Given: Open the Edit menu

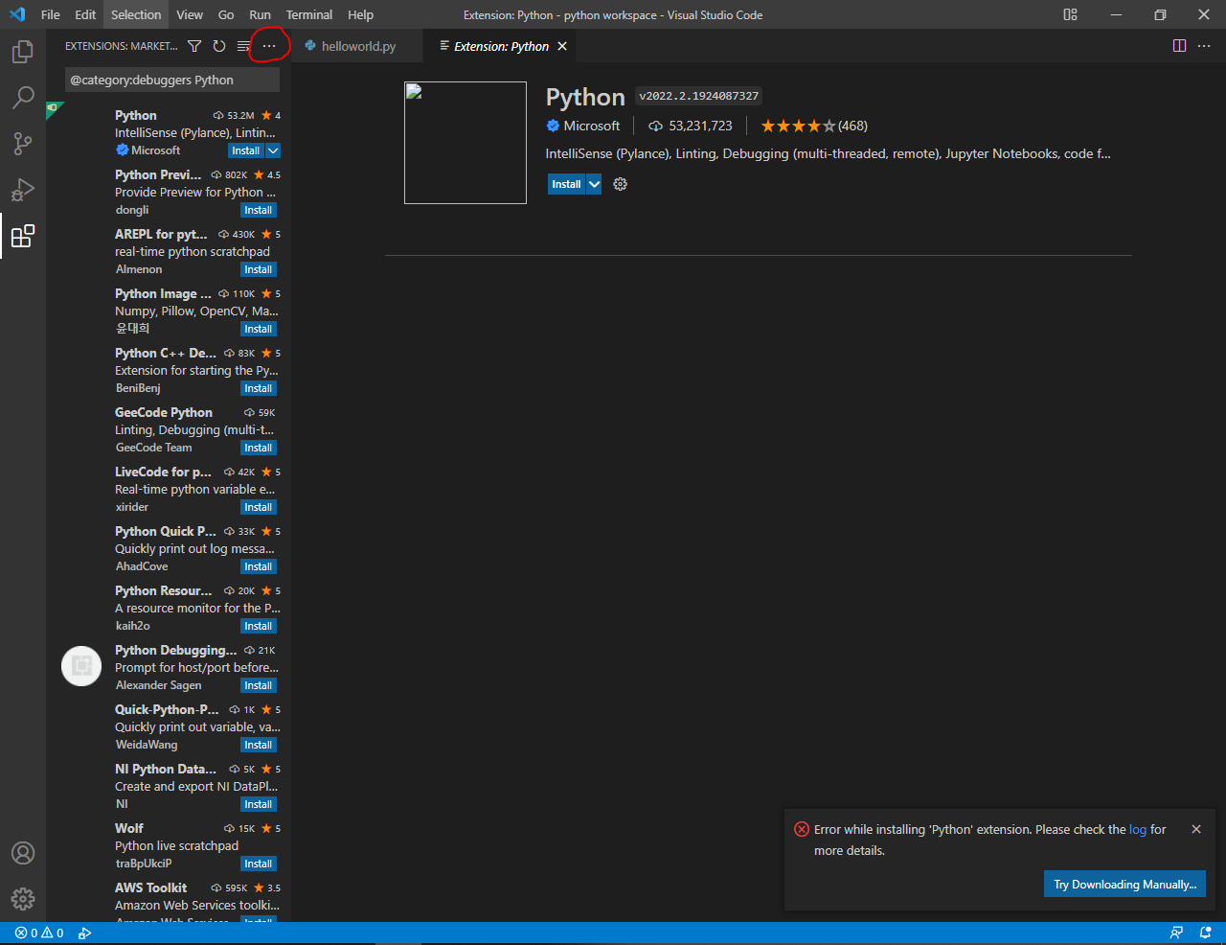Looking at the screenshot, I should tap(85, 14).
